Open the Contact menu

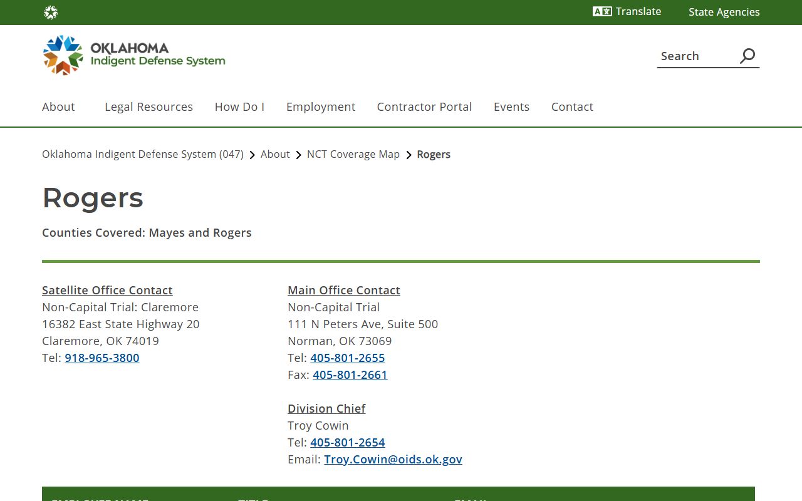[572, 107]
